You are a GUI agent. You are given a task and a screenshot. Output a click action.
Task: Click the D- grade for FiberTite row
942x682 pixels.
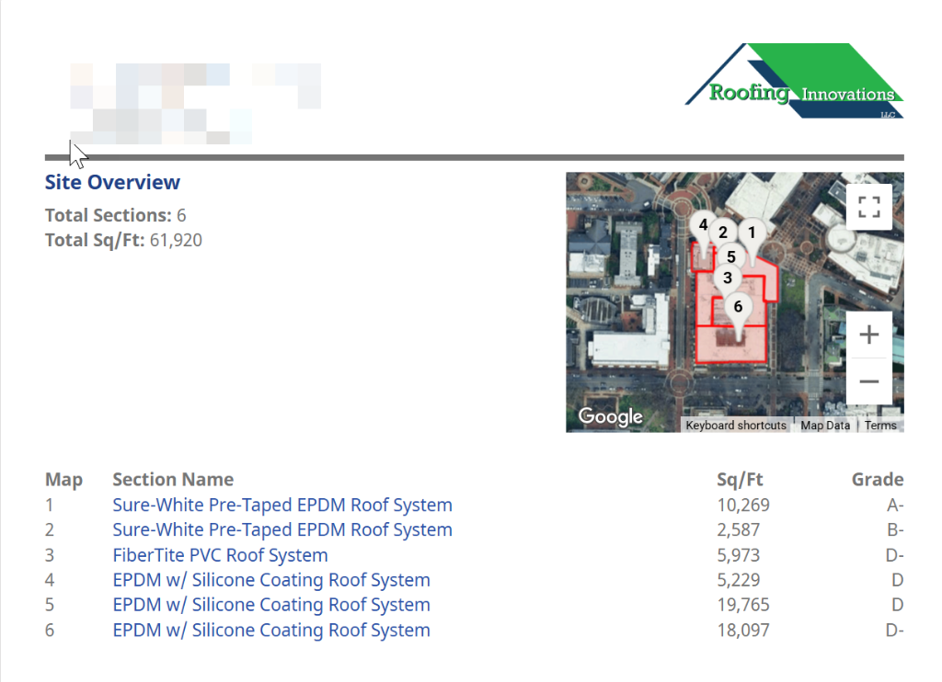[x=894, y=555]
